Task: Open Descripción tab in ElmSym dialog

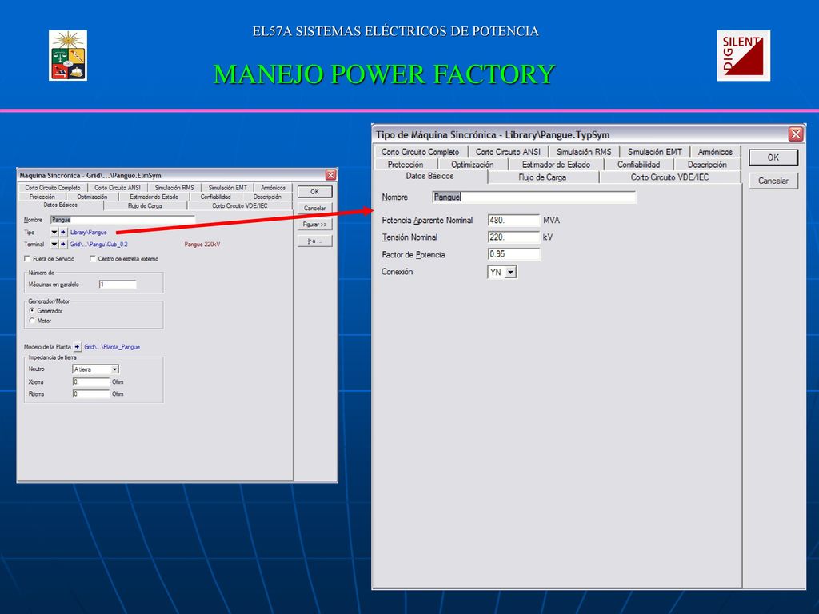Action: [267, 197]
